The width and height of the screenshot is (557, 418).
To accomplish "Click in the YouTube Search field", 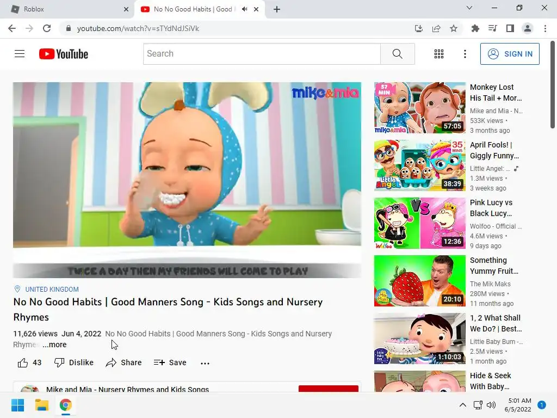I will pos(262,54).
